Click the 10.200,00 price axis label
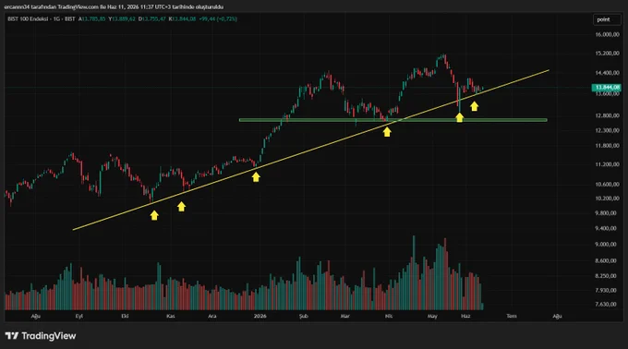Viewport: 628px width, 349px height. point(607,199)
